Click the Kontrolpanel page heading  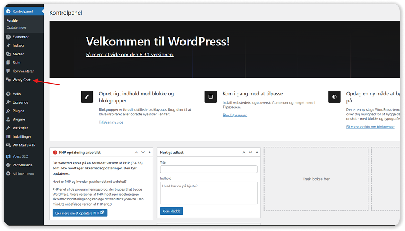[x=66, y=13]
